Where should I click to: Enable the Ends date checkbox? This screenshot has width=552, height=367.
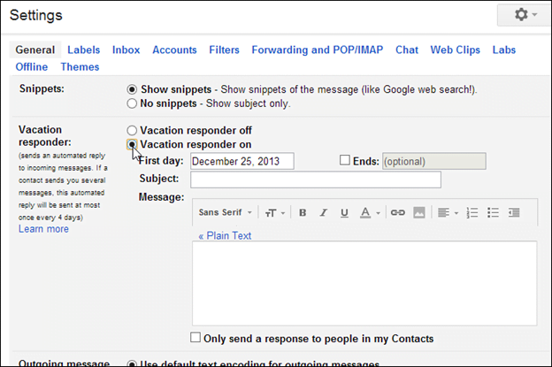(345, 160)
